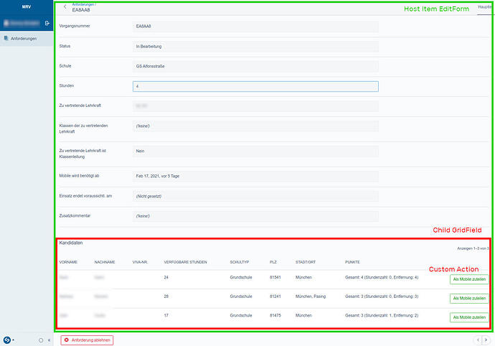Click the Silverstripe logo at the sidebar bottom
The image size is (495, 346).
click(6, 340)
